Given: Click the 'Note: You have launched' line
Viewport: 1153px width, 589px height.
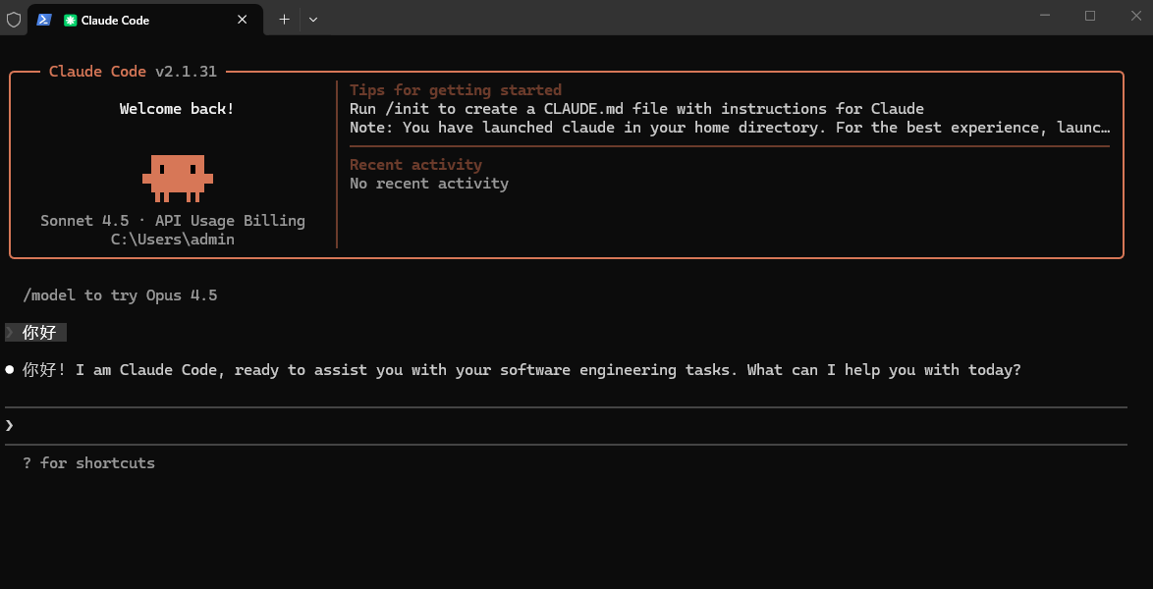Looking at the screenshot, I should pyautogui.click(x=730, y=128).
